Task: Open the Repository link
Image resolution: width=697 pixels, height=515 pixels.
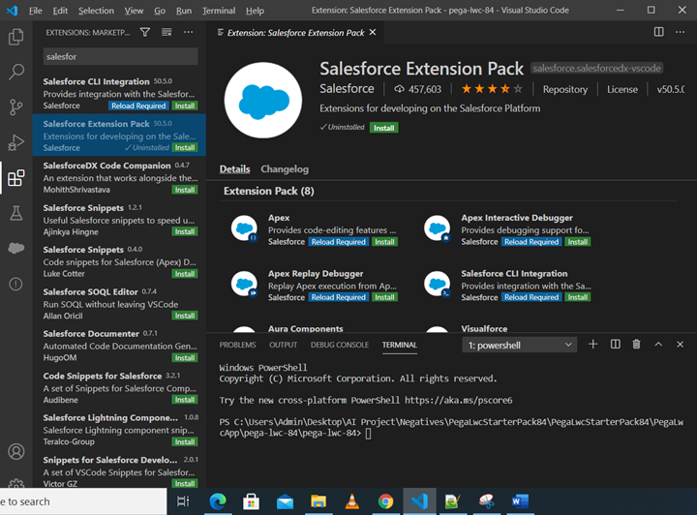Action: tap(565, 89)
